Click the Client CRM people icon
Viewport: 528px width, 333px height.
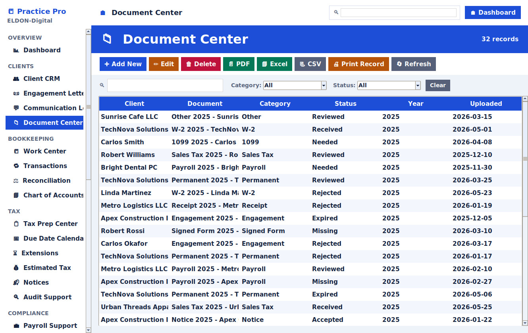(x=16, y=79)
